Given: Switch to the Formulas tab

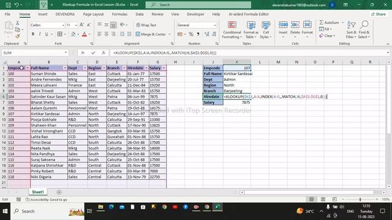Looking at the screenshot, I should 119,14.
